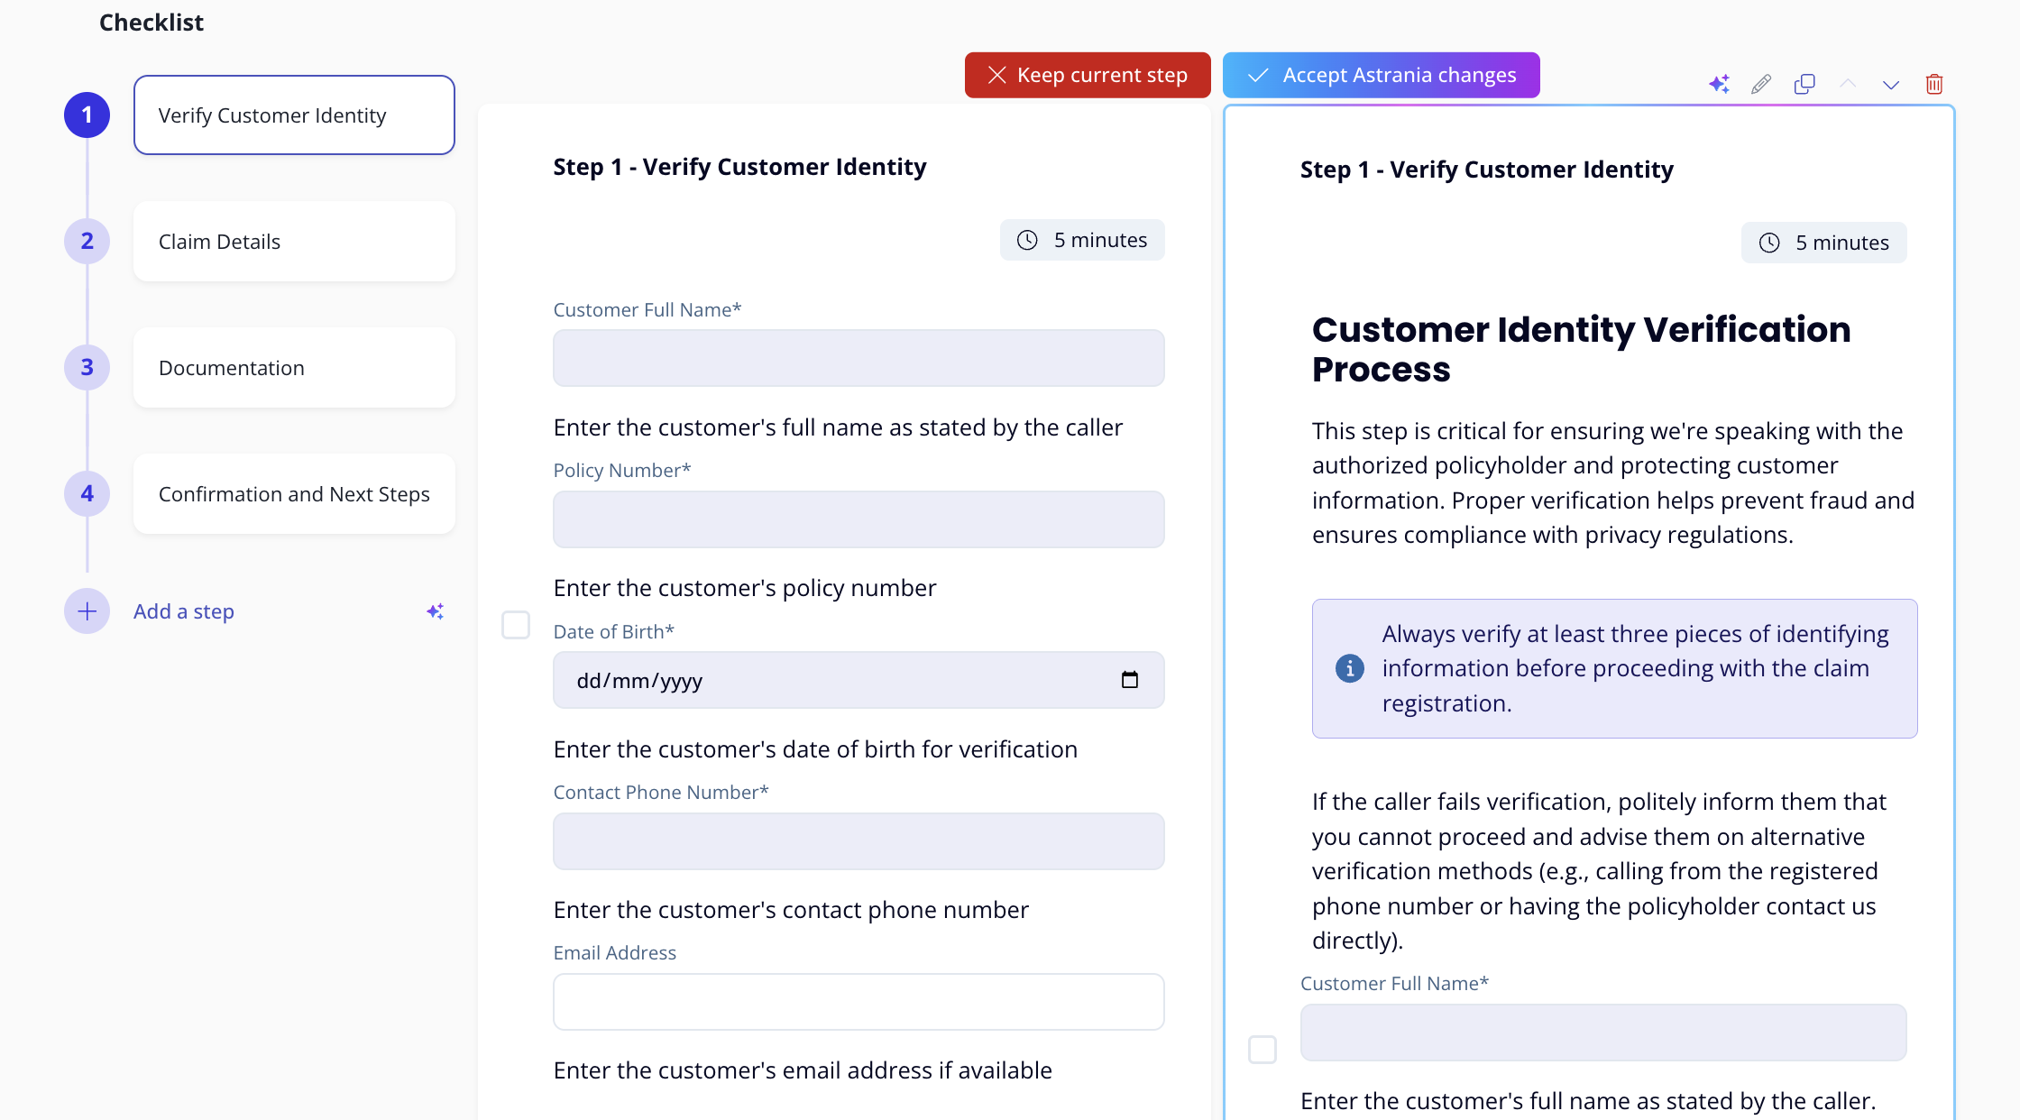Move step down with chevron arrow

(x=1891, y=85)
